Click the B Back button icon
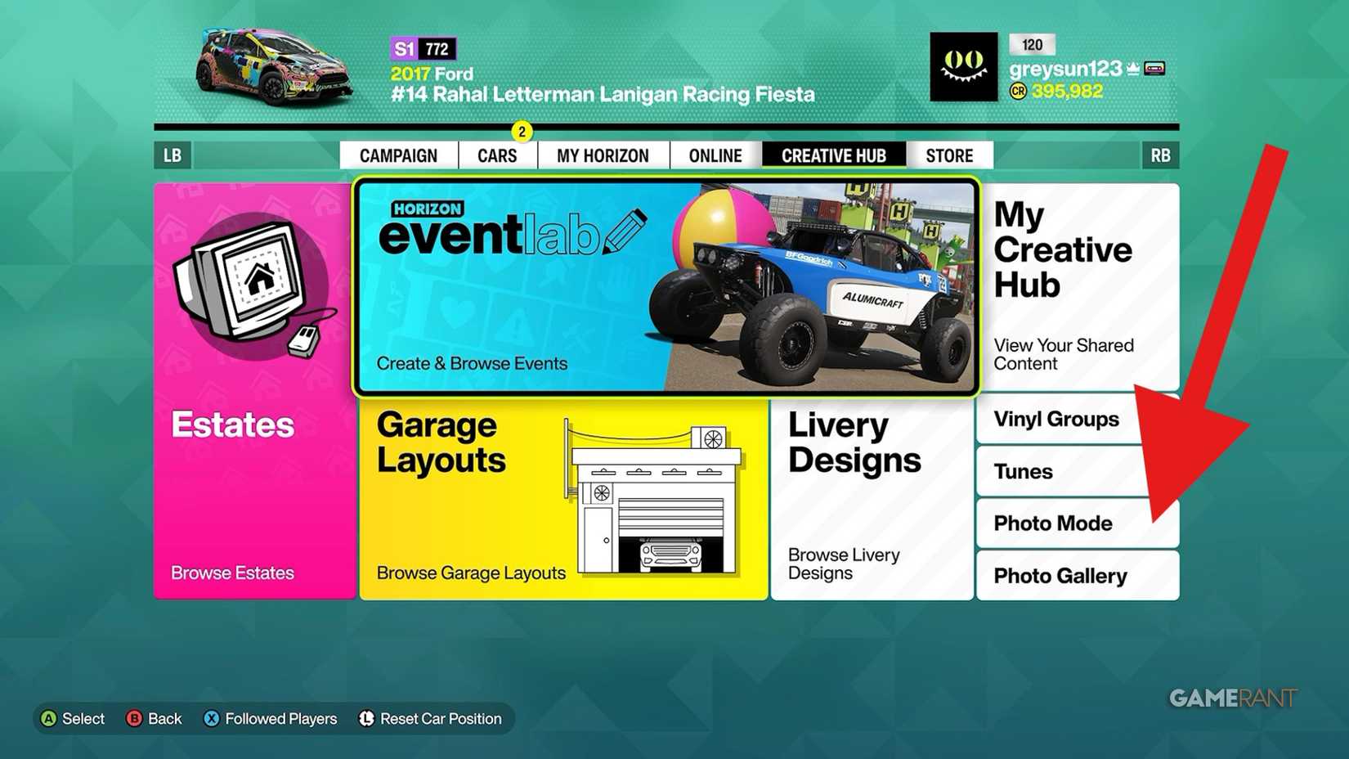The image size is (1349, 759). pyautogui.click(x=134, y=719)
